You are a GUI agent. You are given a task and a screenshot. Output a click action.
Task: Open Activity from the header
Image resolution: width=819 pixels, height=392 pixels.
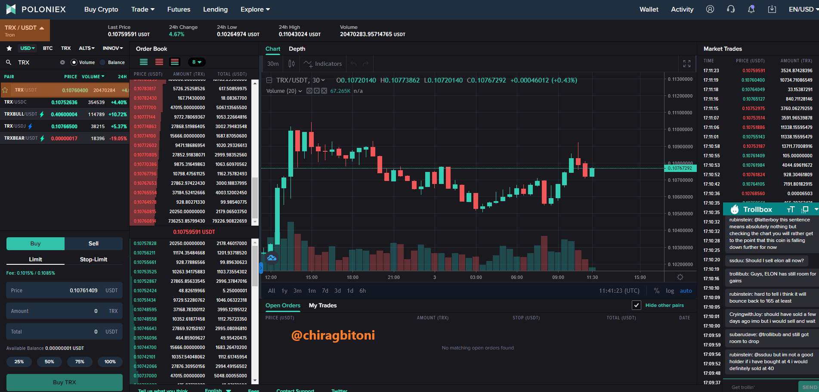pos(682,9)
